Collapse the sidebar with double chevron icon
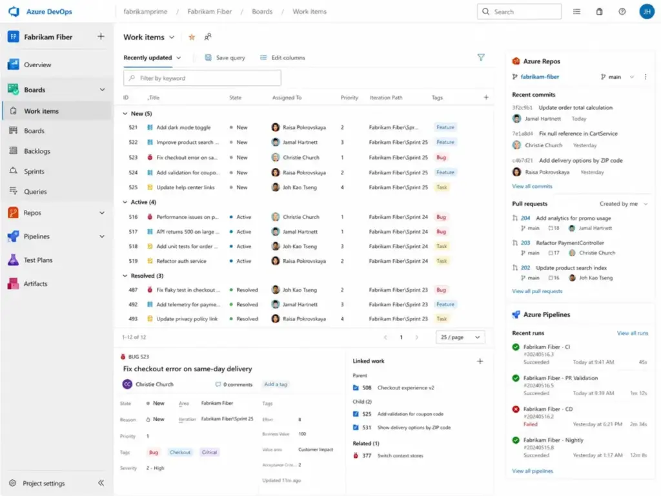 (x=101, y=483)
